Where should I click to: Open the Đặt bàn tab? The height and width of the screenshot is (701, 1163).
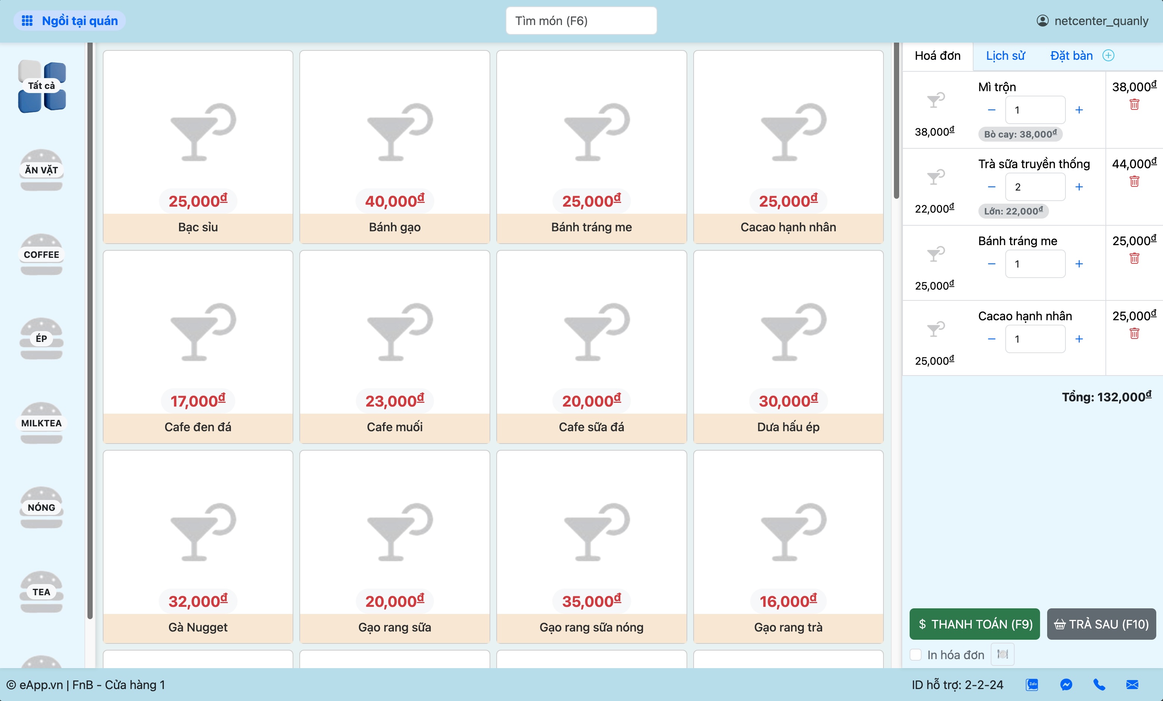pos(1071,56)
